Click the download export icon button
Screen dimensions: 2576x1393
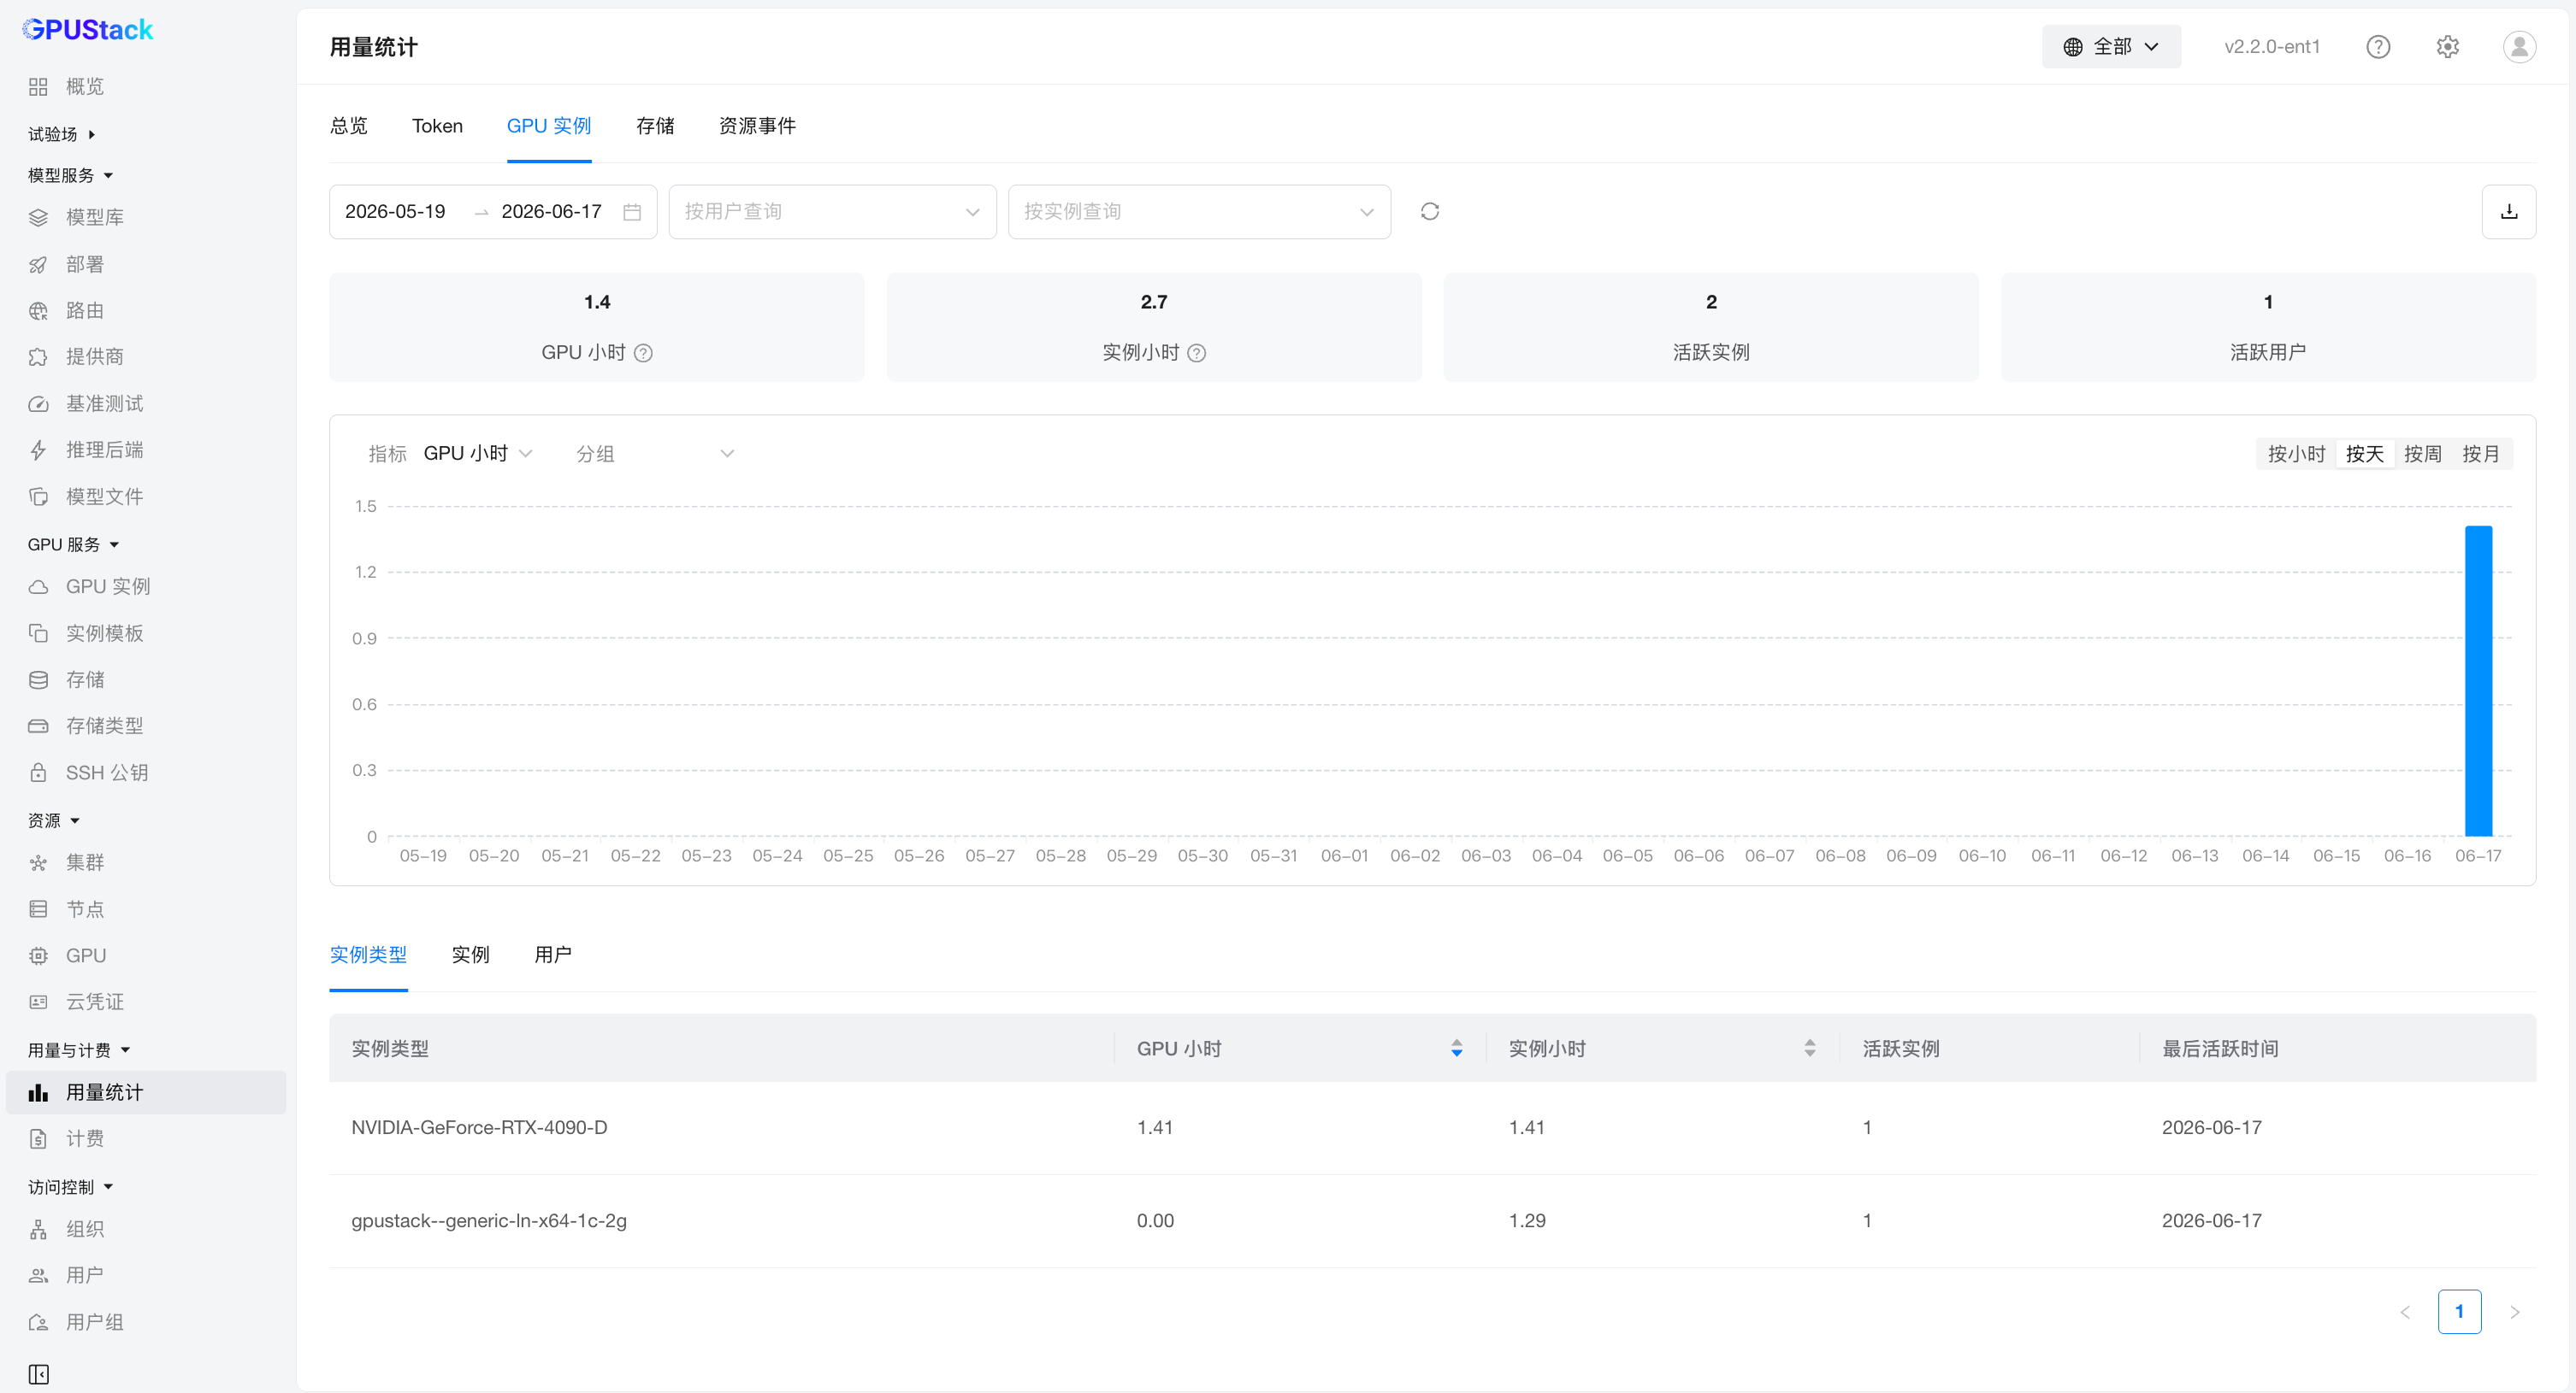(2508, 211)
